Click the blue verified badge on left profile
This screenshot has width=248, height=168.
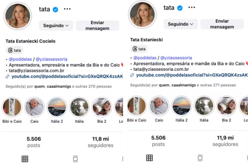point(55,10)
